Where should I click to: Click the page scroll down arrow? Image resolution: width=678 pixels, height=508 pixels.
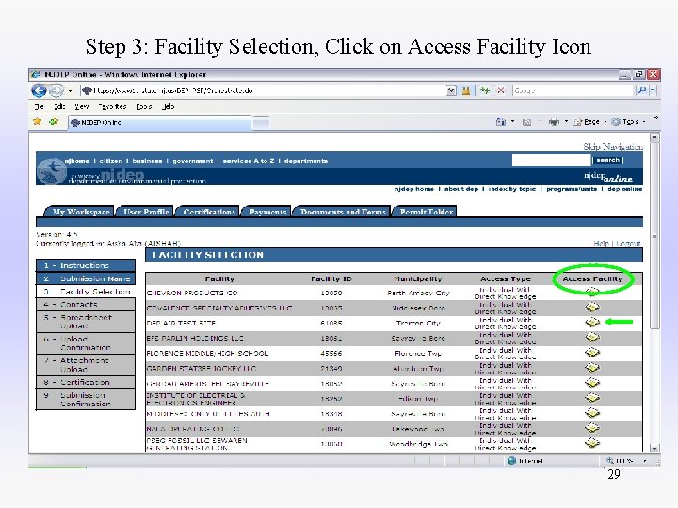tap(654, 449)
